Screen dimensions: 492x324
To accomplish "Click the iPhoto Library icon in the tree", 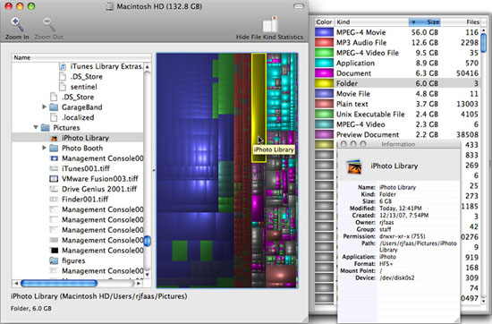I will pyautogui.click(x=54, y=138).
